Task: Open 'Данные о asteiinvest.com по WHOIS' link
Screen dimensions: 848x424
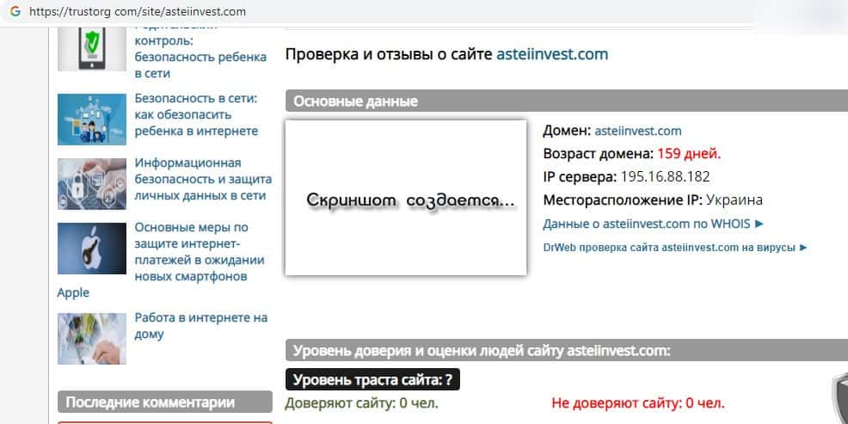Action: point(654,224)
